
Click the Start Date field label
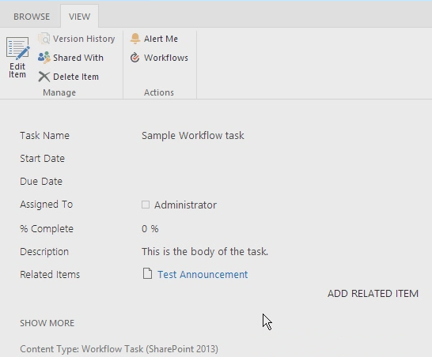click(x=43, y=159)
